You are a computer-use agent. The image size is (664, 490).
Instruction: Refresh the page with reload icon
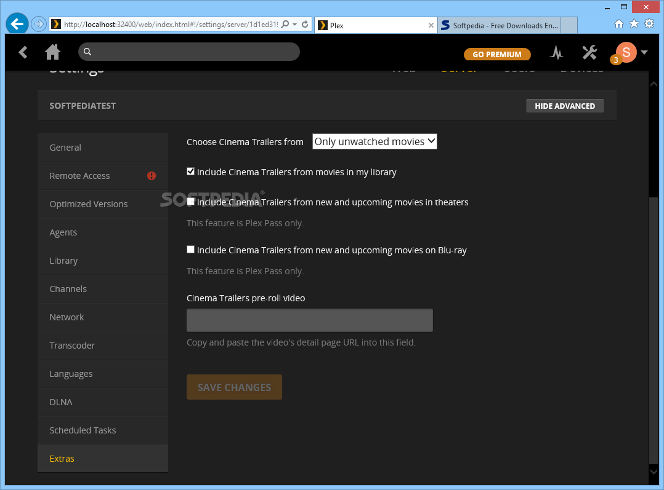point(305,24)
